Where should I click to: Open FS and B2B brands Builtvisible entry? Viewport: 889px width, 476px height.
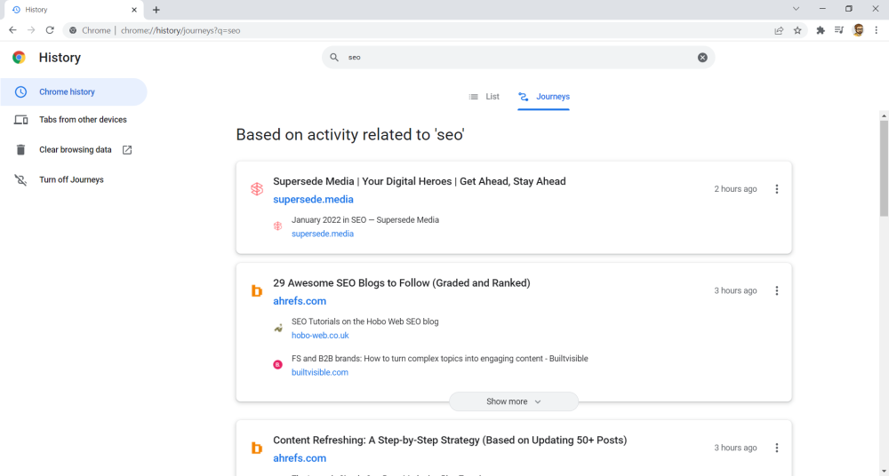pos(439,358)
